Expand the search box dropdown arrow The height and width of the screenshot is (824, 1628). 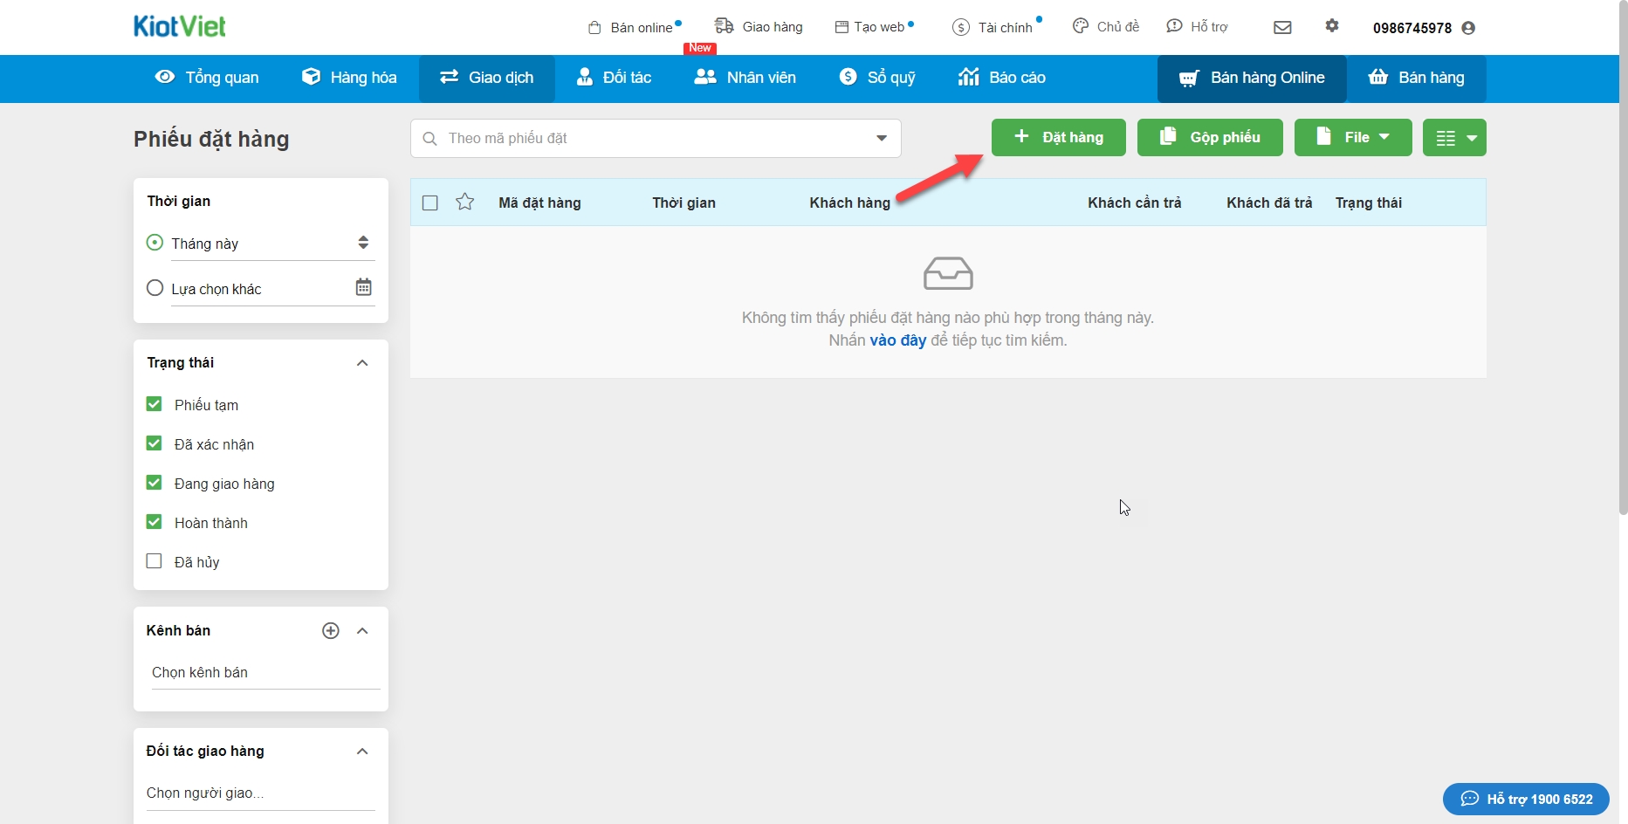882,138
